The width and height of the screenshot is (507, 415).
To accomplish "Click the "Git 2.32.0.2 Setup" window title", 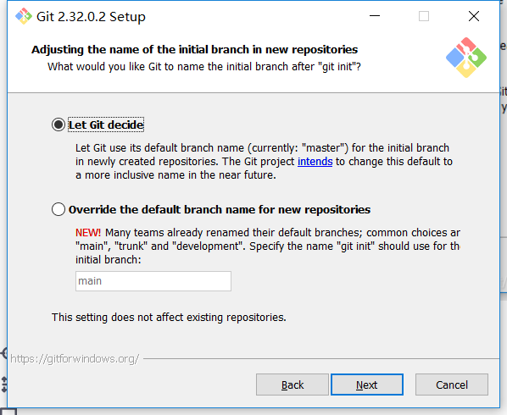I will tap(91, 17).
